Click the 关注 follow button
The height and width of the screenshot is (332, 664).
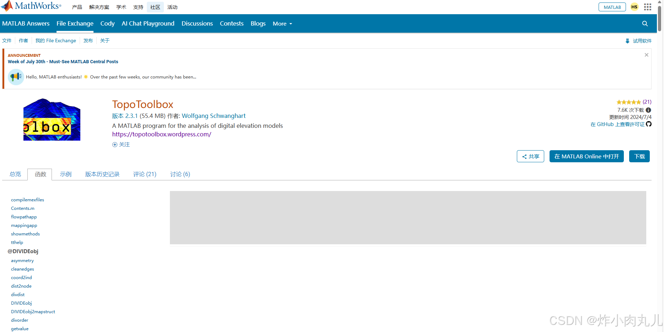[x=121, y=145]
